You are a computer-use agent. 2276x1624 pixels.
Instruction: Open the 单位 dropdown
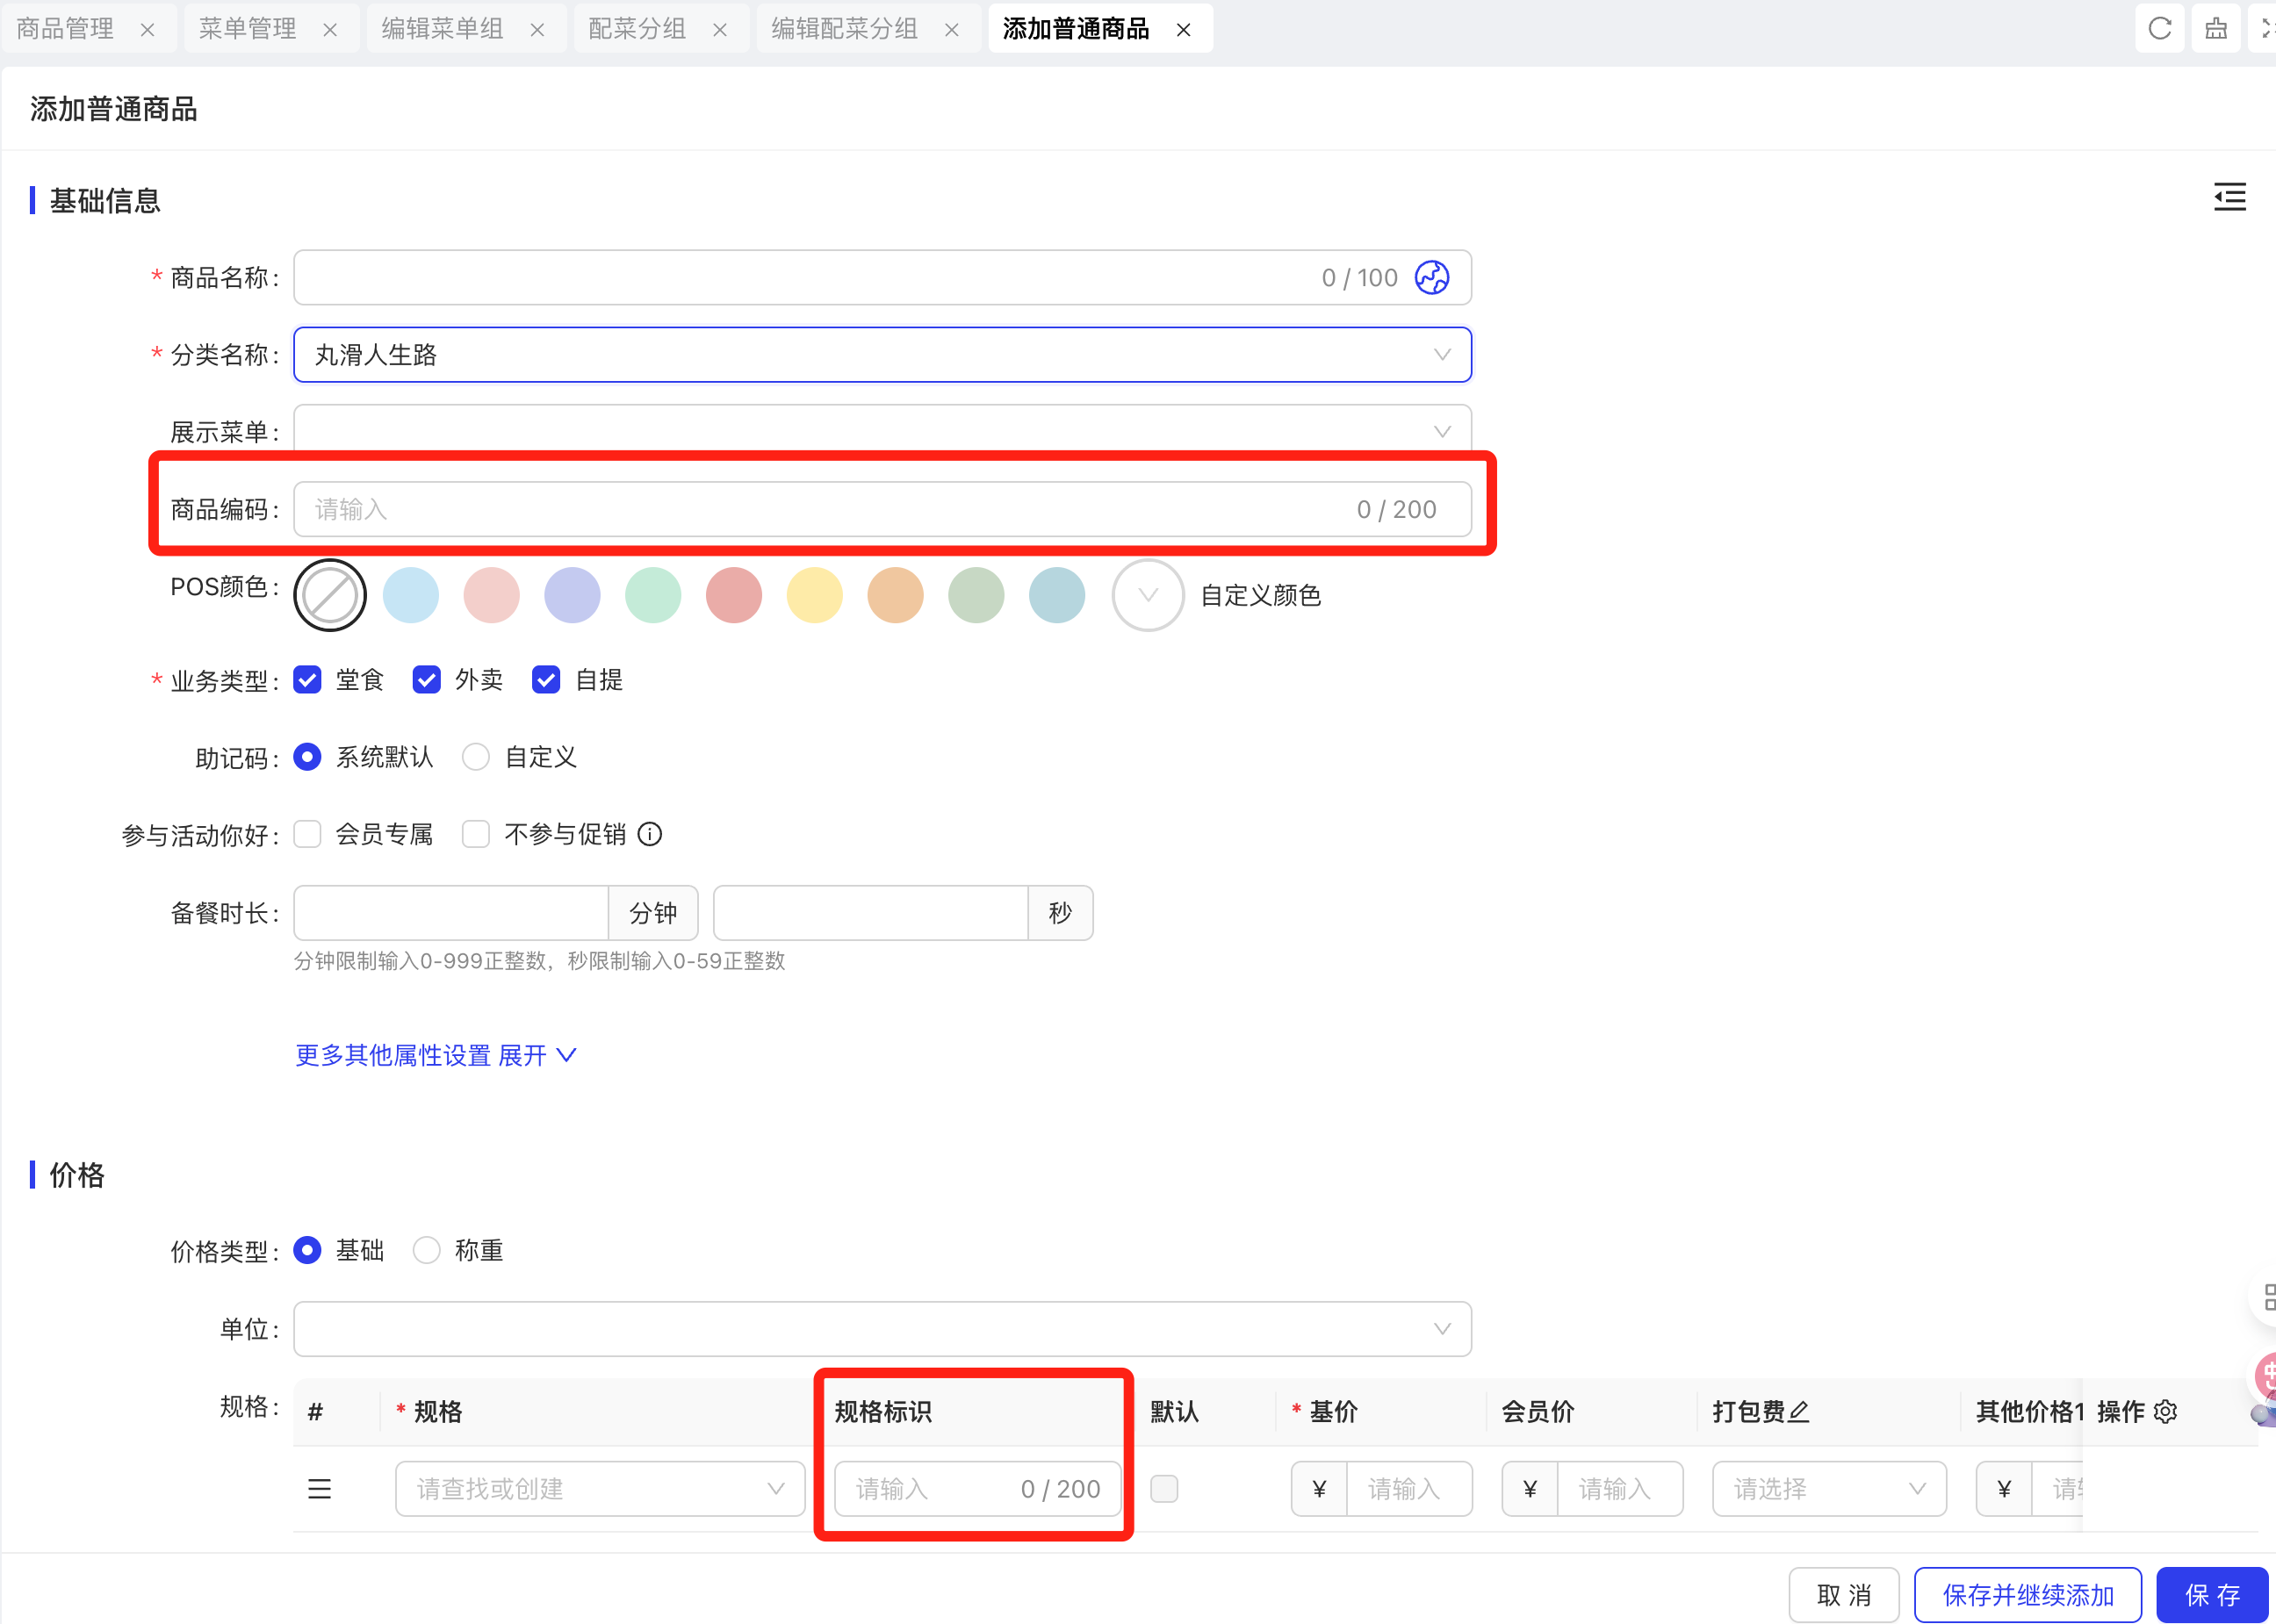(x=882, y=1329)
